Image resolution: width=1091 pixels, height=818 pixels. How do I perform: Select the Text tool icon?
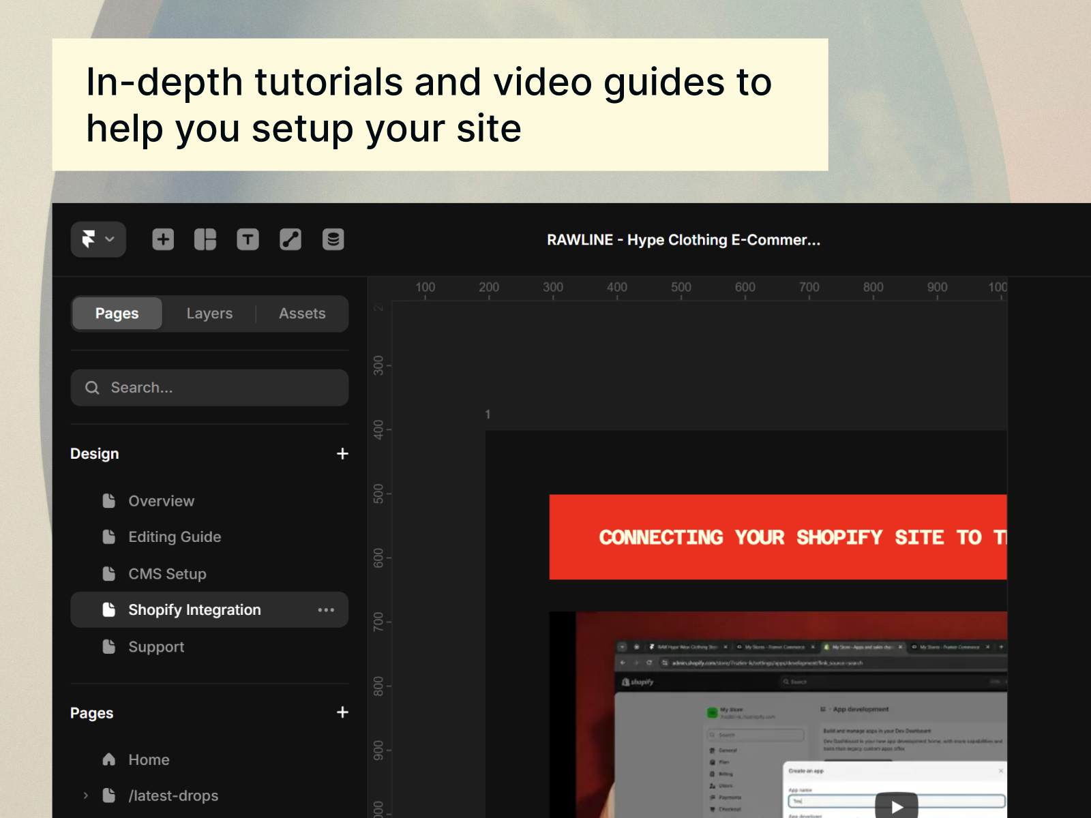coord(248,239)
